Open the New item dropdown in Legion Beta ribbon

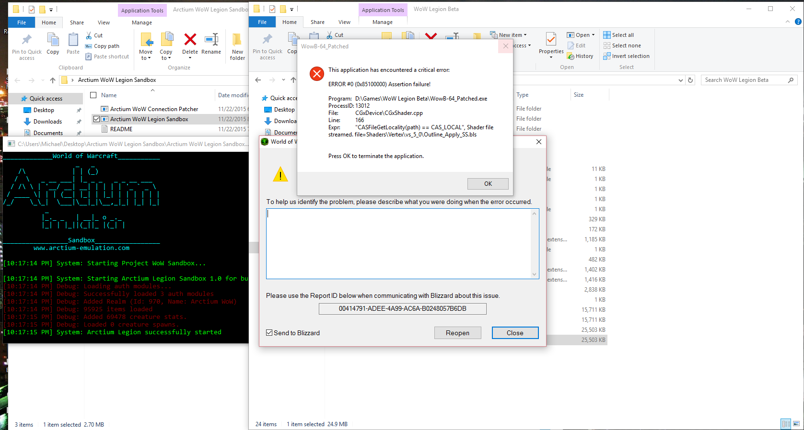[x=509, y=35]
